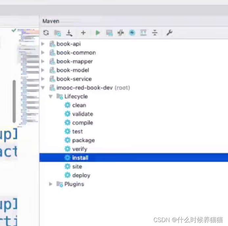Click the gear icon beside site
This screenshot has height=226, width=228.
pyautogui.click(x=67, y=166)
